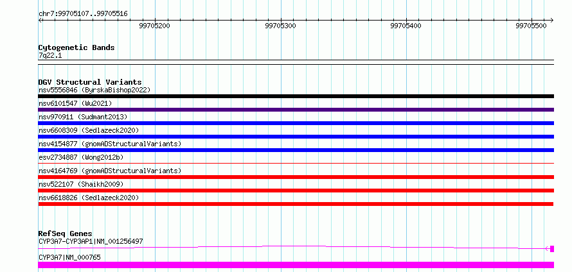The image size is (572, 272).
Task: Click the 99705500 ruler tick label
Action: tap(531, 26)
